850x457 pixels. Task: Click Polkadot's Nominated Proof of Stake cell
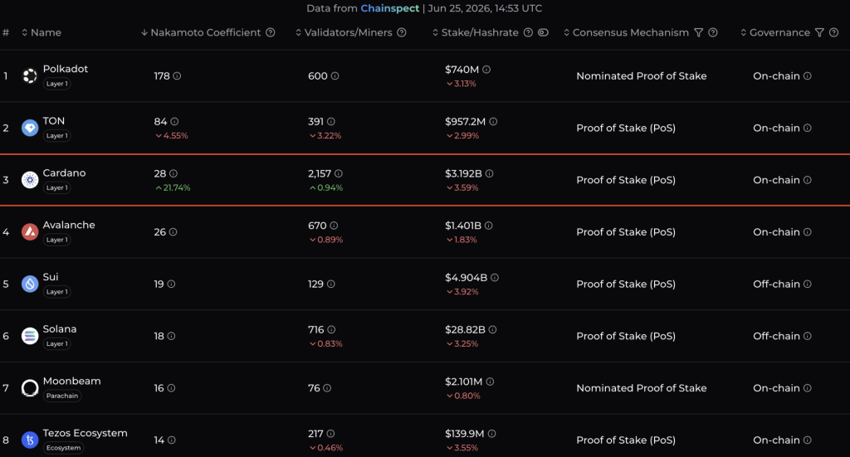click(642, 75)
